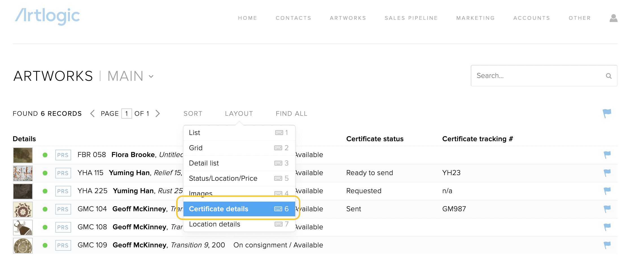Click the Details column header
Viewport: 639px width, 266px height.
[24, 139]
